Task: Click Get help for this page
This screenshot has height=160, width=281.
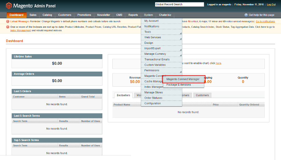Action: (261, 15)
